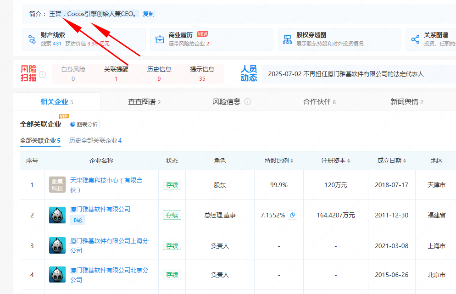Click 连带风险的企业 2 text

(189, 44)
